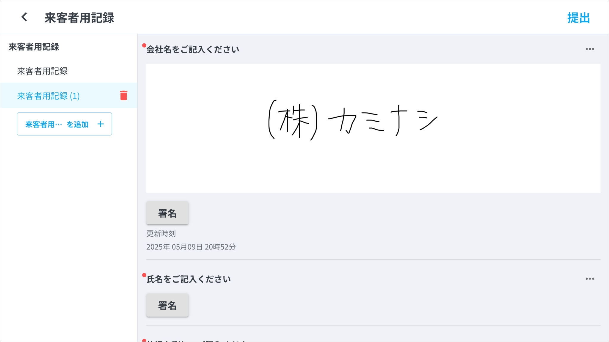Viewport: 609px width, 342px height.
Task: Click the 来客者用記録 page title in header
Action: 79,18
